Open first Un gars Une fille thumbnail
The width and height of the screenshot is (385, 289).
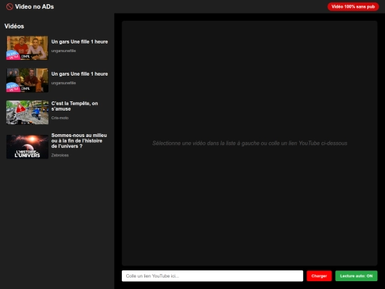click(27, 48)
